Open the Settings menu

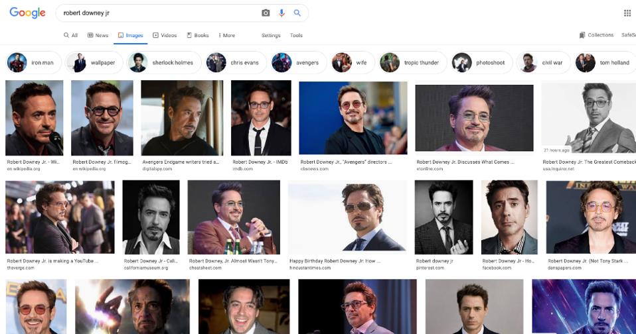(271, 35)
